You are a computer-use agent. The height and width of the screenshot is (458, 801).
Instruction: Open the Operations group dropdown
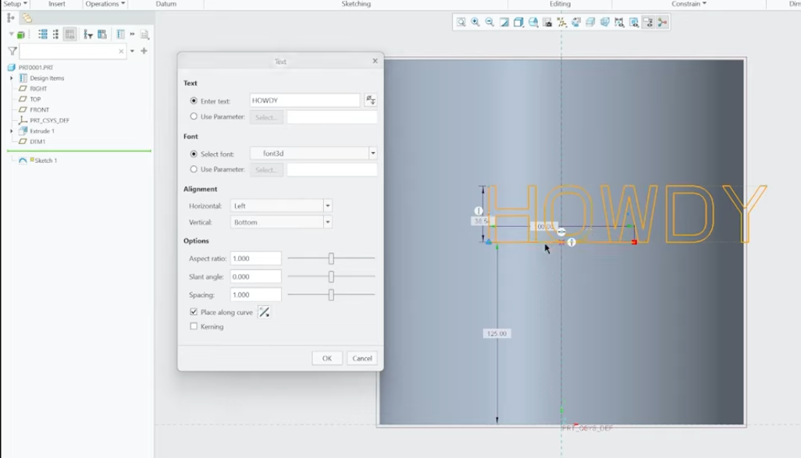(105, 4)
